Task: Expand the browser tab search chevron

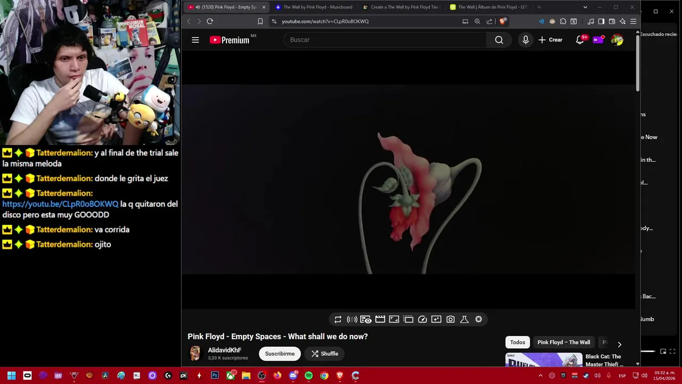Action: [x=585, y=7]
